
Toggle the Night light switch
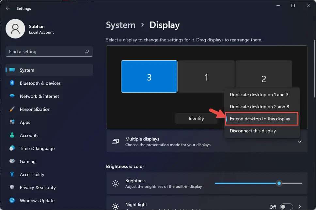(286, 207)
